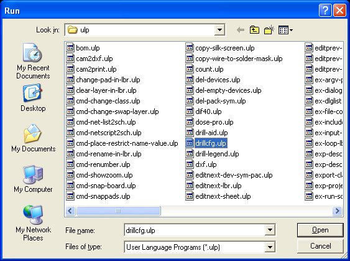Expand the Look in folder dropdown

click(219, 30)
